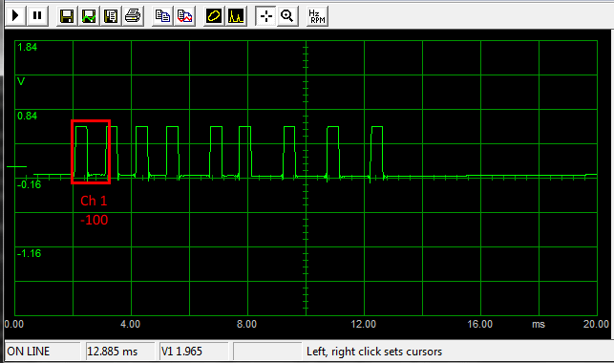Click the -0.16 voltage axis label

point(29,184)
